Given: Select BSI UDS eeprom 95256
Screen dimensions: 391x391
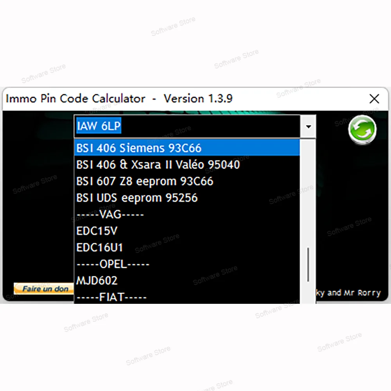Looking at the screenshot, I should (x=187, y=197).
